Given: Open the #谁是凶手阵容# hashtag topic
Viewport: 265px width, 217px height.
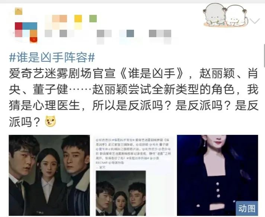Looking at the screenshot, I should 52,57.
